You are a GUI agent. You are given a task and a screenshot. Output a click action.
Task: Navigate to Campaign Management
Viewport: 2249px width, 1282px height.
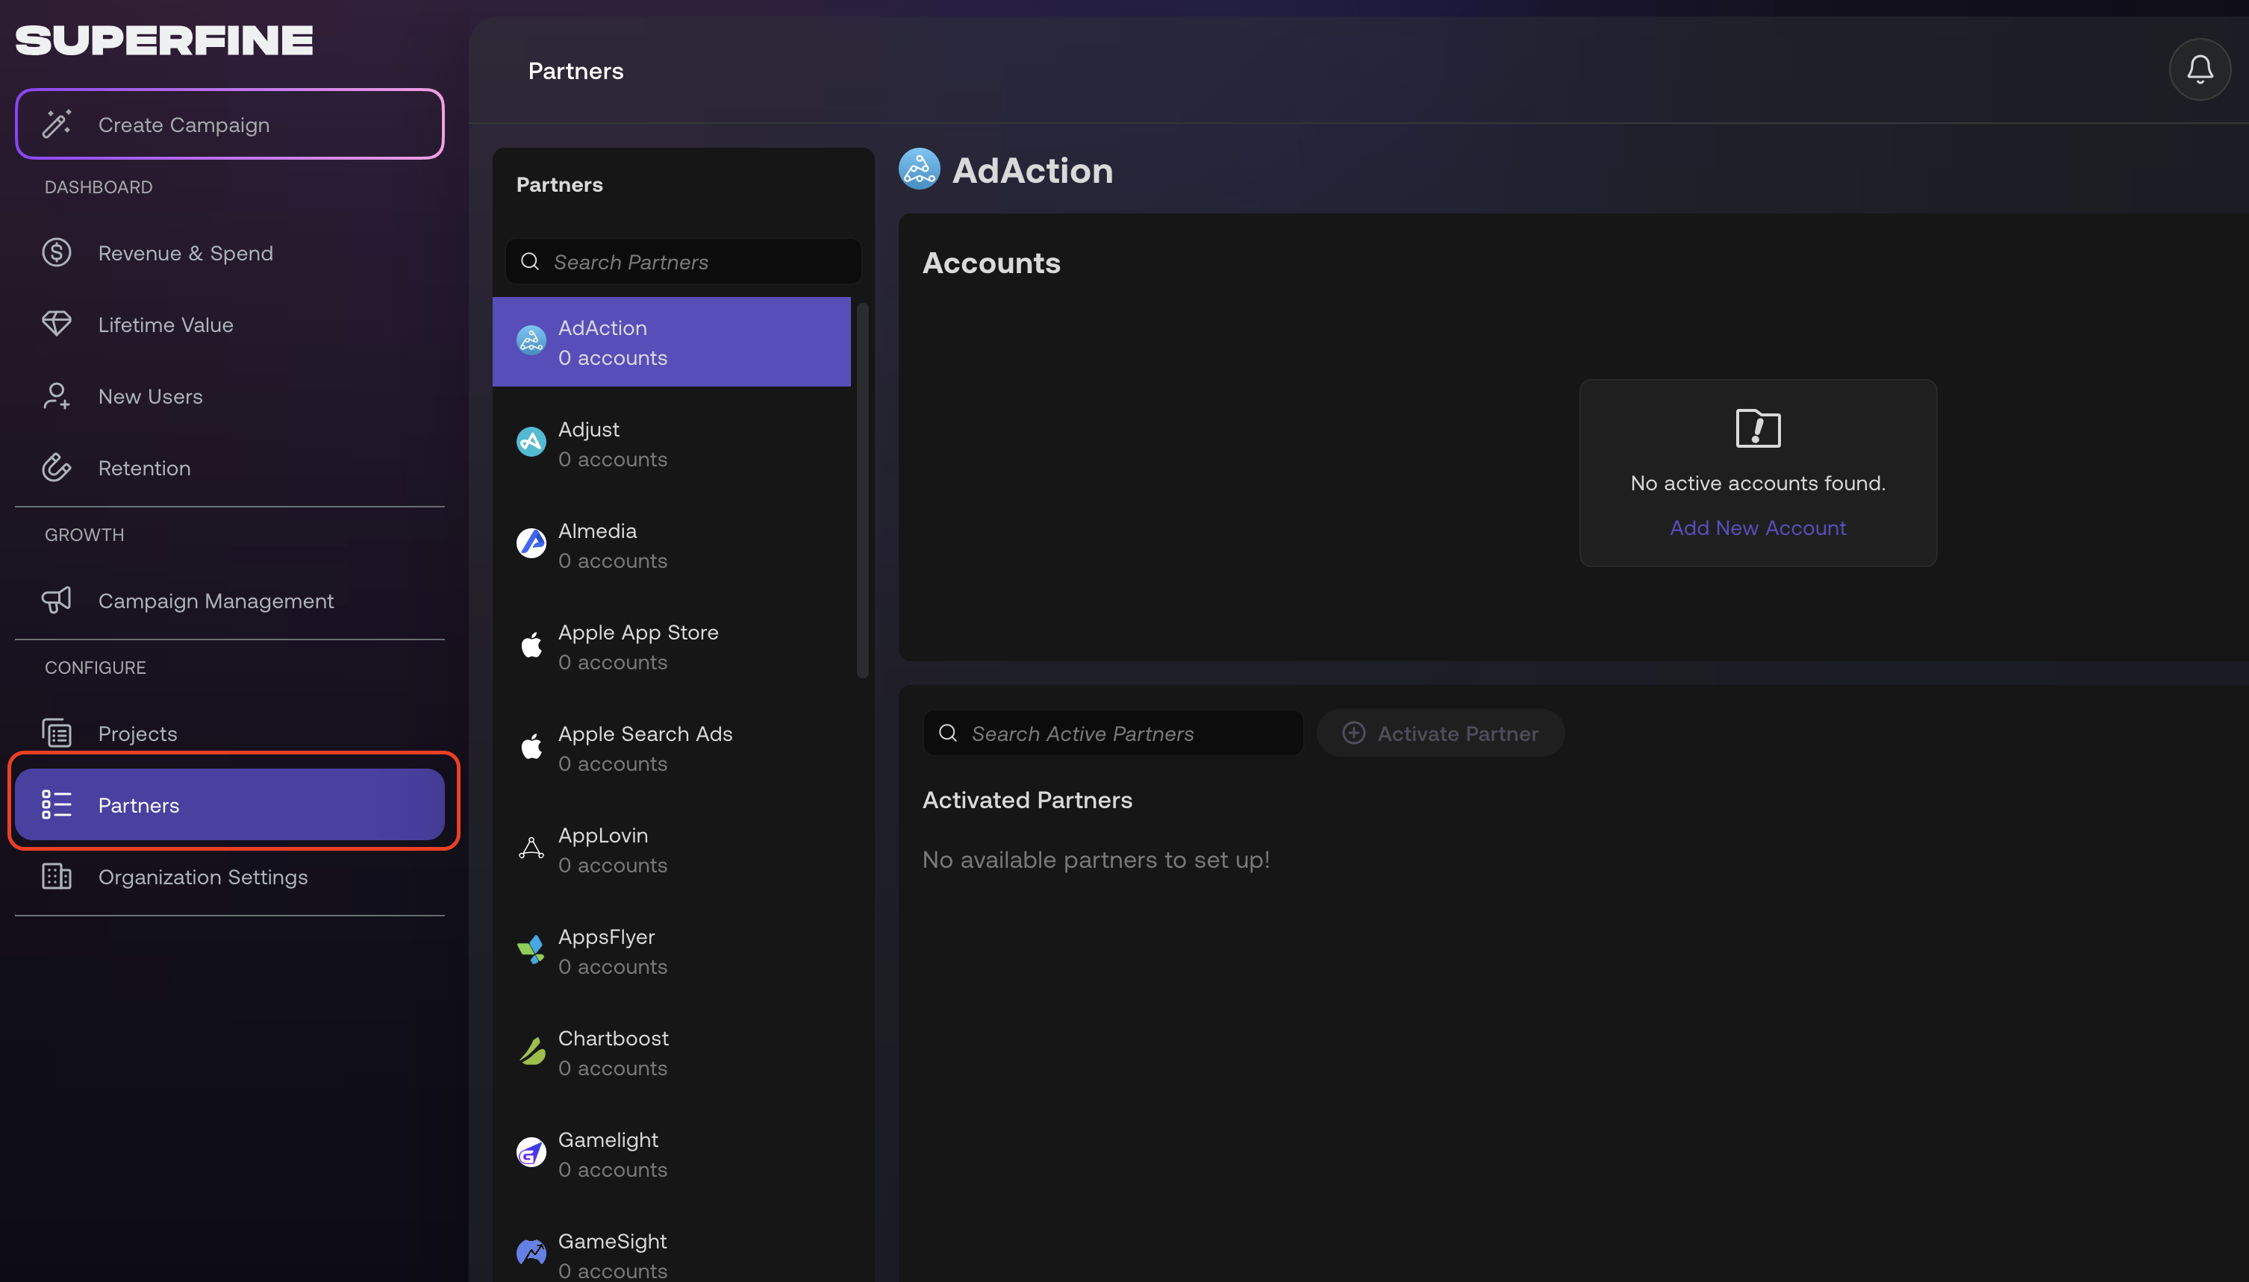point(230,601)
